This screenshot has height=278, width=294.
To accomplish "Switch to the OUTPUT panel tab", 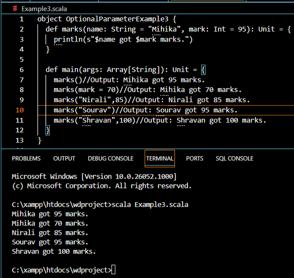I will coord(64,159).
